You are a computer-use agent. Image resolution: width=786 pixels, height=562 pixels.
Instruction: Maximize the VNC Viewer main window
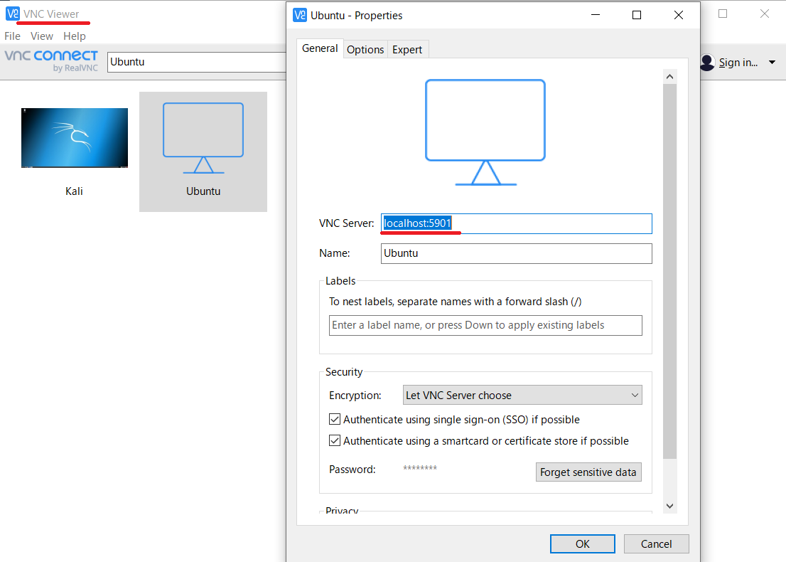(x=723, y=14)
